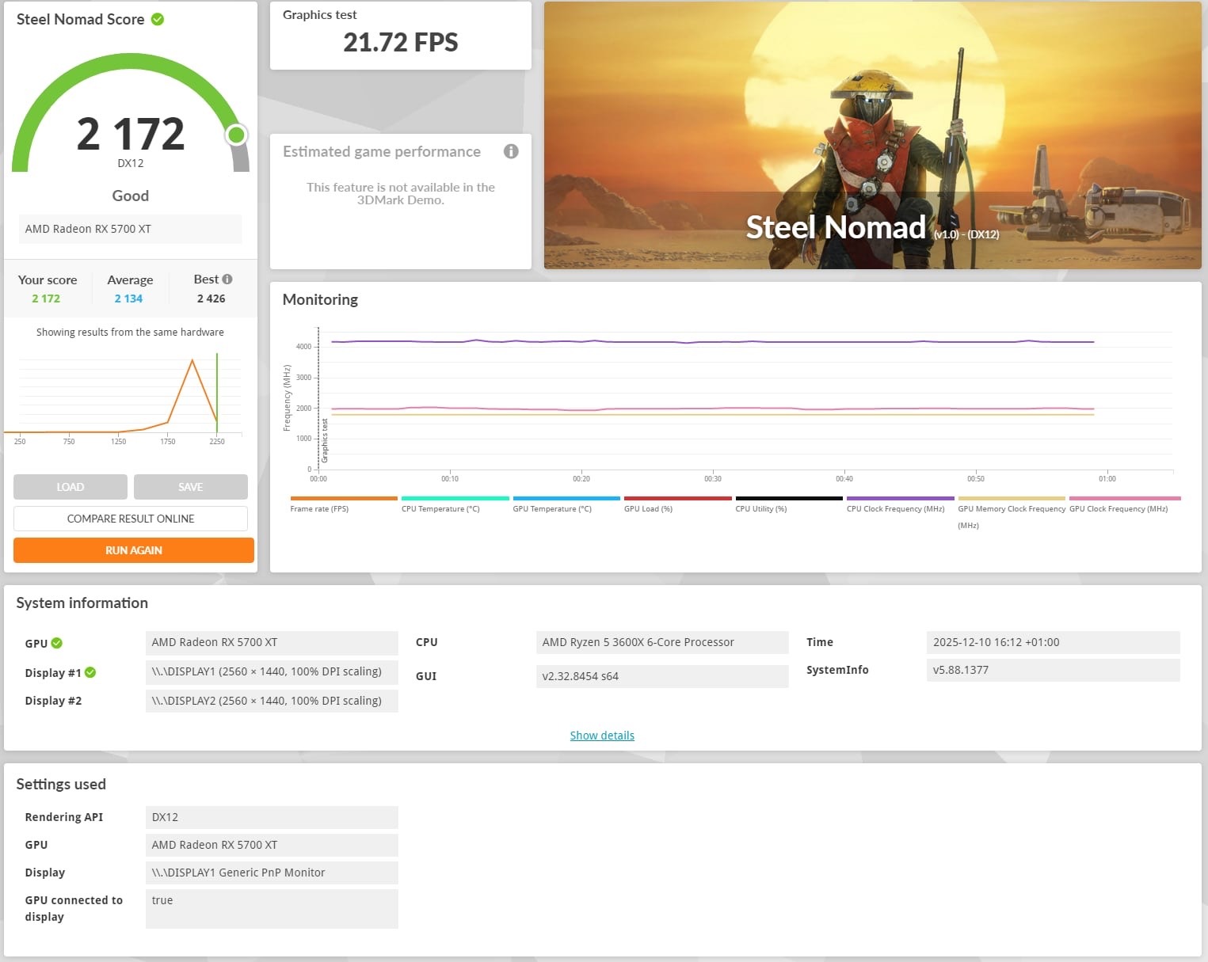This screenshot has height=962, width=1208.
Task: Toggle the CPU Temperature legend series
Action: click(x=455, y=504)
